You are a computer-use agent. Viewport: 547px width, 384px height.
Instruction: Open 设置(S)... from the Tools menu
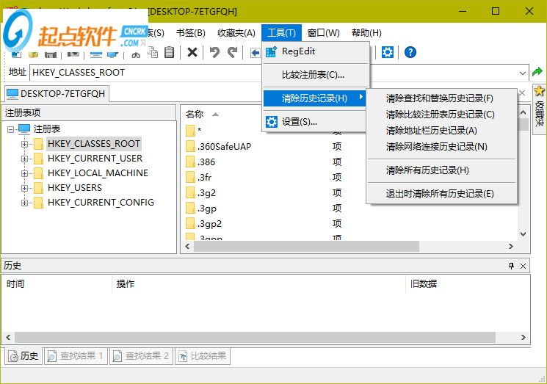(315, 122)
